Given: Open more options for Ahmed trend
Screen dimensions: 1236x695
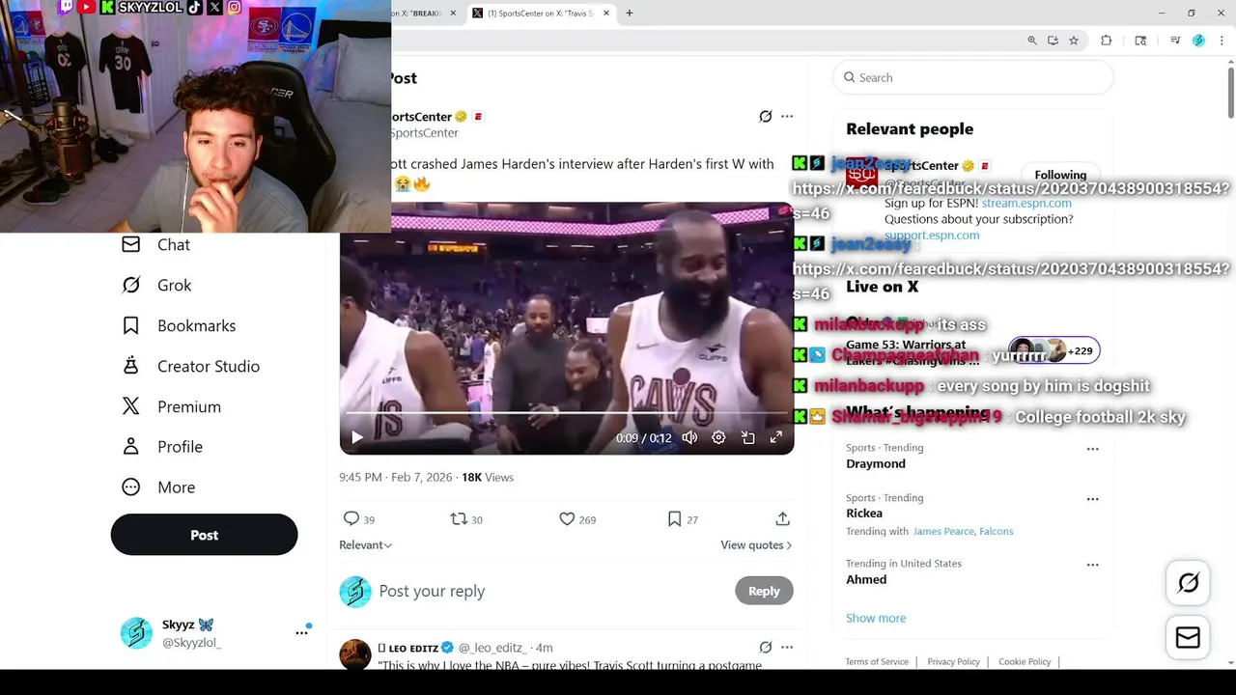Looking at the screenshot, I should [1092, 564].
